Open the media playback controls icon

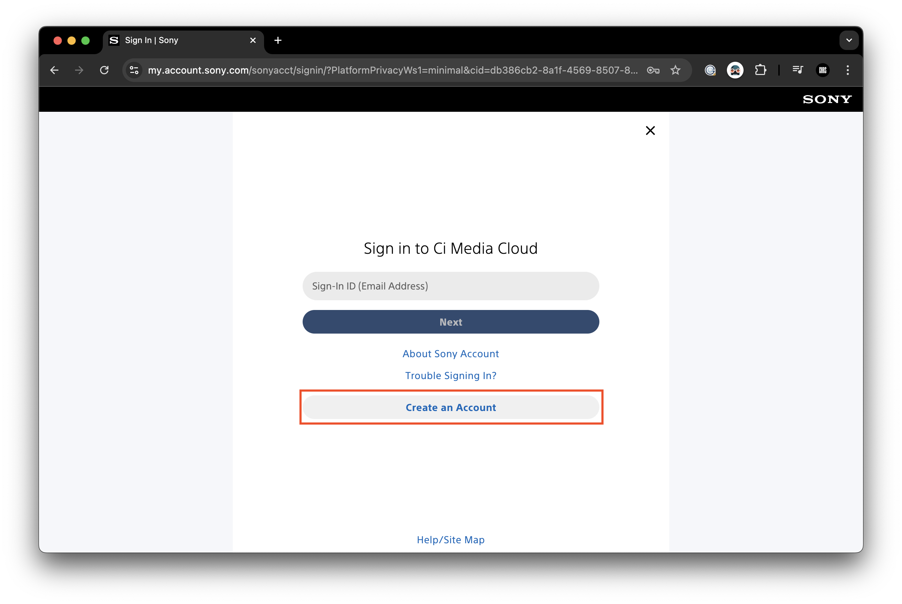point(797,70)
